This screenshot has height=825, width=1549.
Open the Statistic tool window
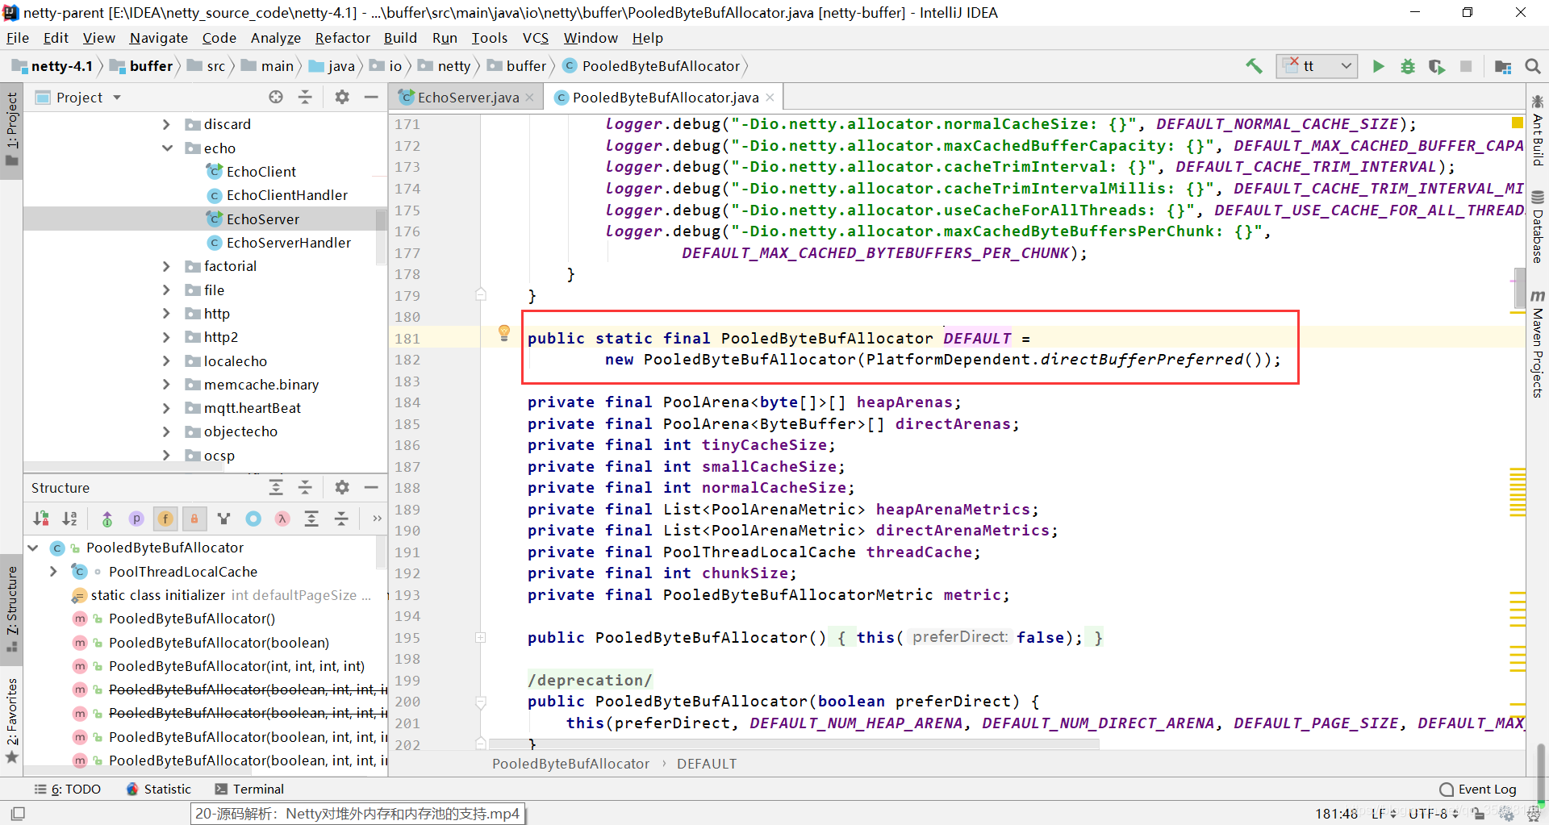click(159, 789)
